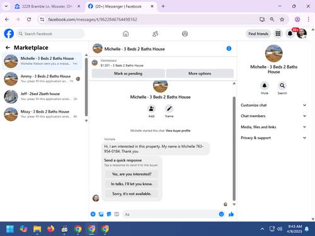
Task: Open the Chrome three-dot menu
Action: (x=309, y=20)
